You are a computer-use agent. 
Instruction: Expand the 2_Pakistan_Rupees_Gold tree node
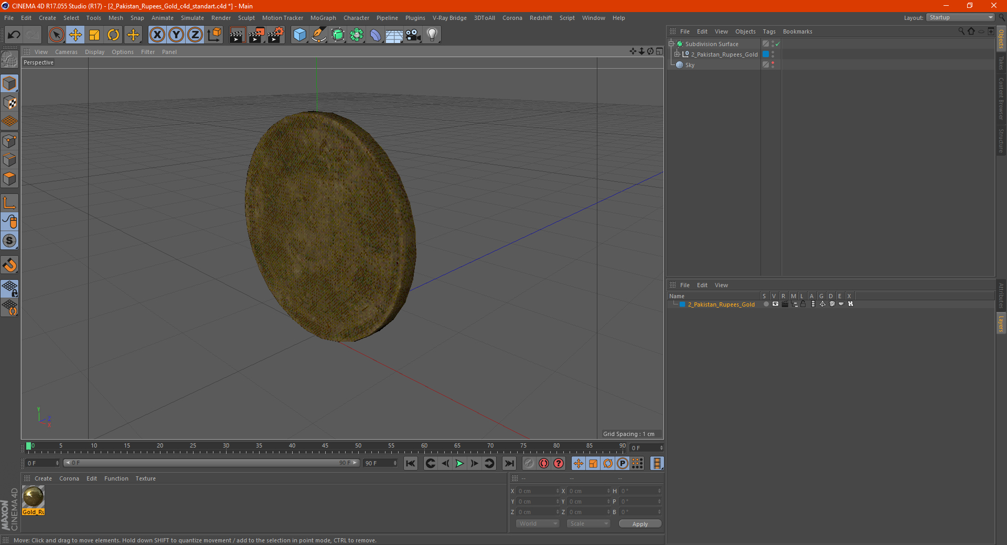tap(677, 54)
